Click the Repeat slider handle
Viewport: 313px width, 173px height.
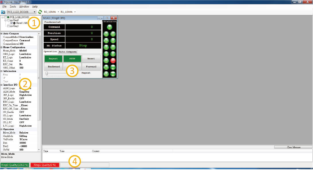click(x=46, y=73)
